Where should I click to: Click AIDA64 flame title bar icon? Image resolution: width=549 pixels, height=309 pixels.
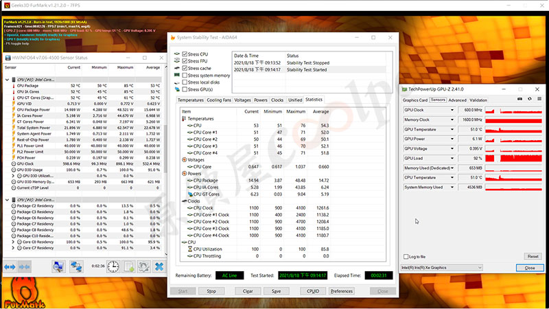[x=173, y=38]
